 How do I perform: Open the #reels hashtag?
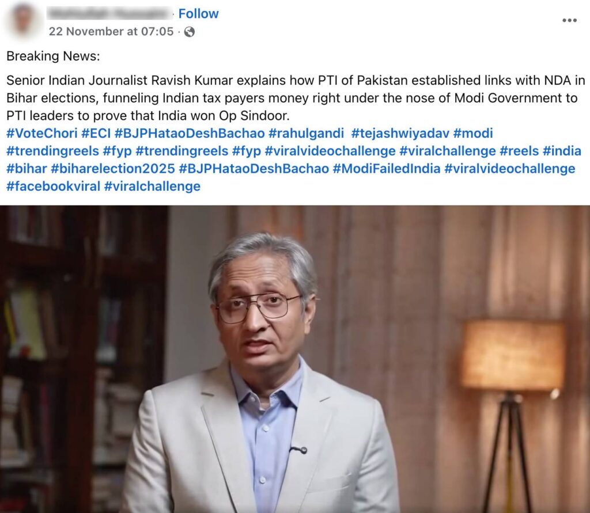tap(519, 151)
